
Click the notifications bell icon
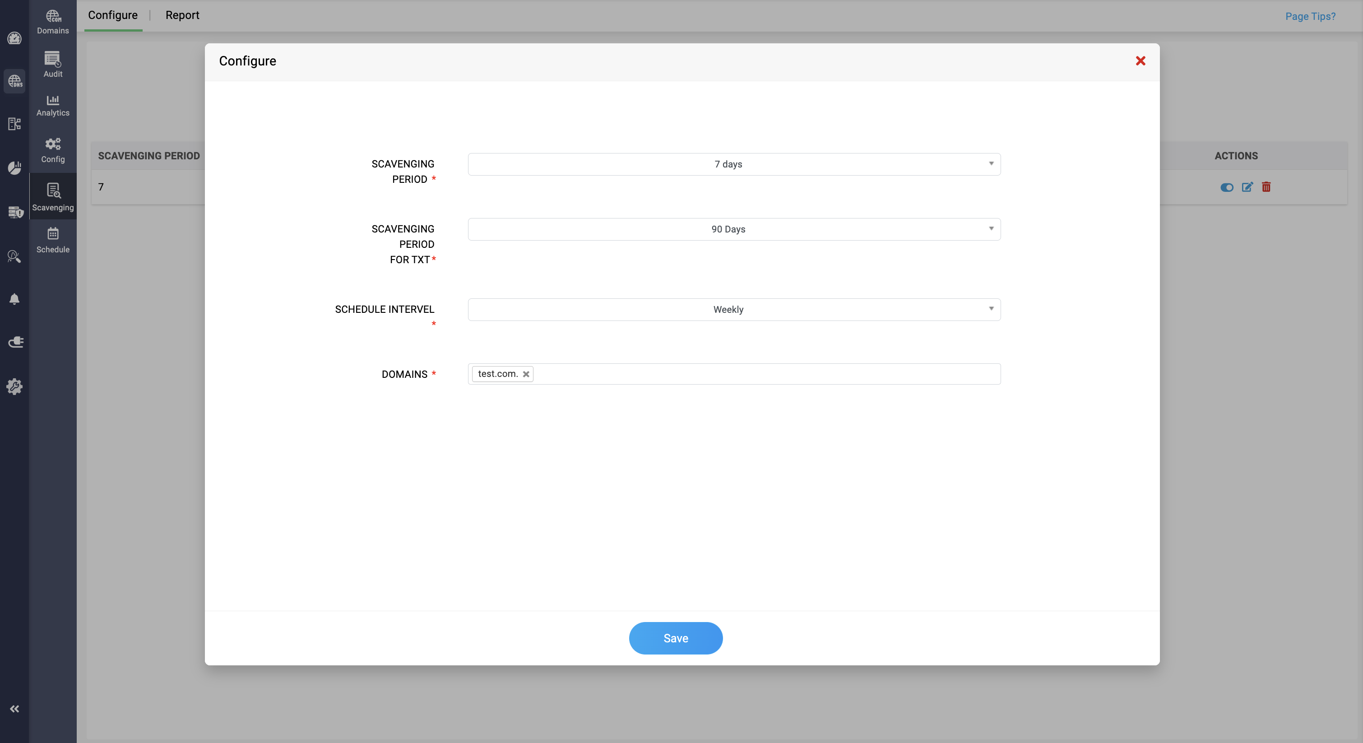pyautogui.click(x=14, y=299)
